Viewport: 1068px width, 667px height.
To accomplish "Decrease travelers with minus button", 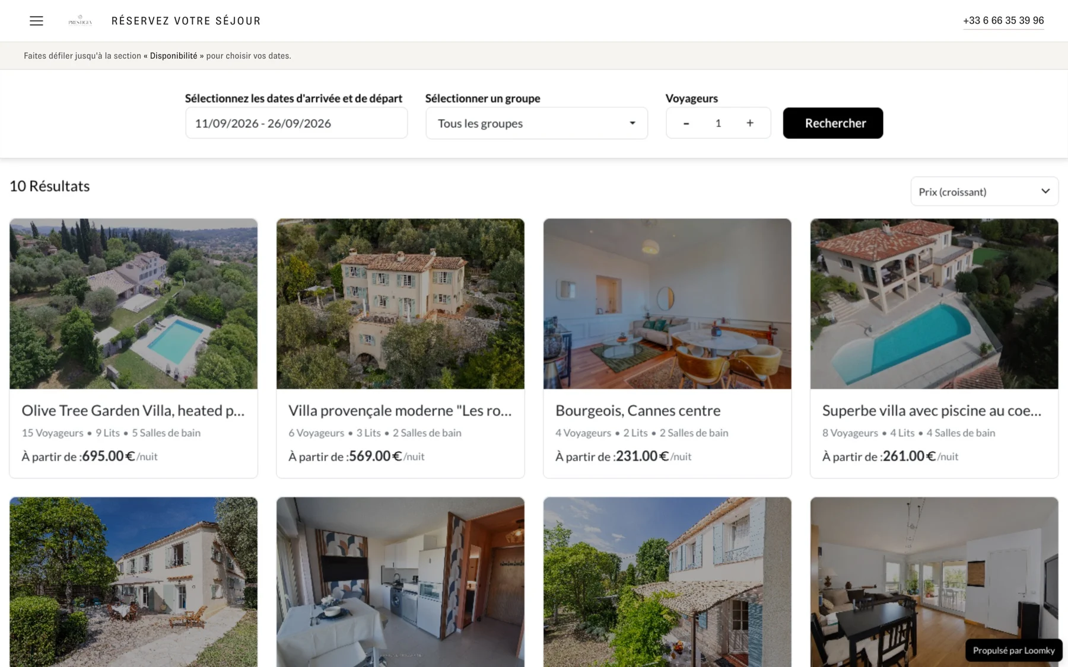I will click(x=686, y=123).
